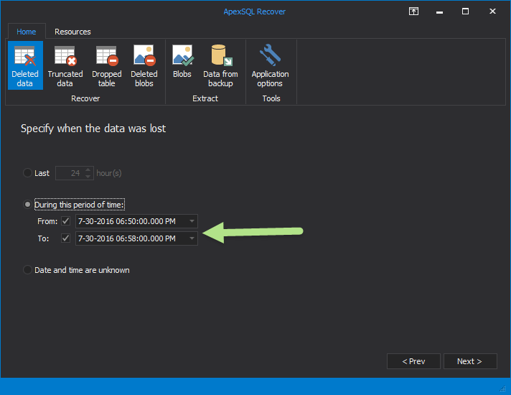The image size is (511, 395).
Task: Extract Data from backup
Action: coord(220,65)
